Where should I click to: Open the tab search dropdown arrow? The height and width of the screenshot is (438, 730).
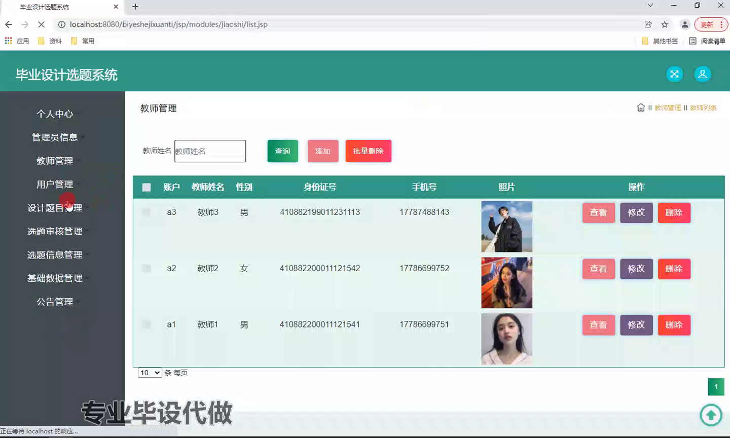(650, 6)
